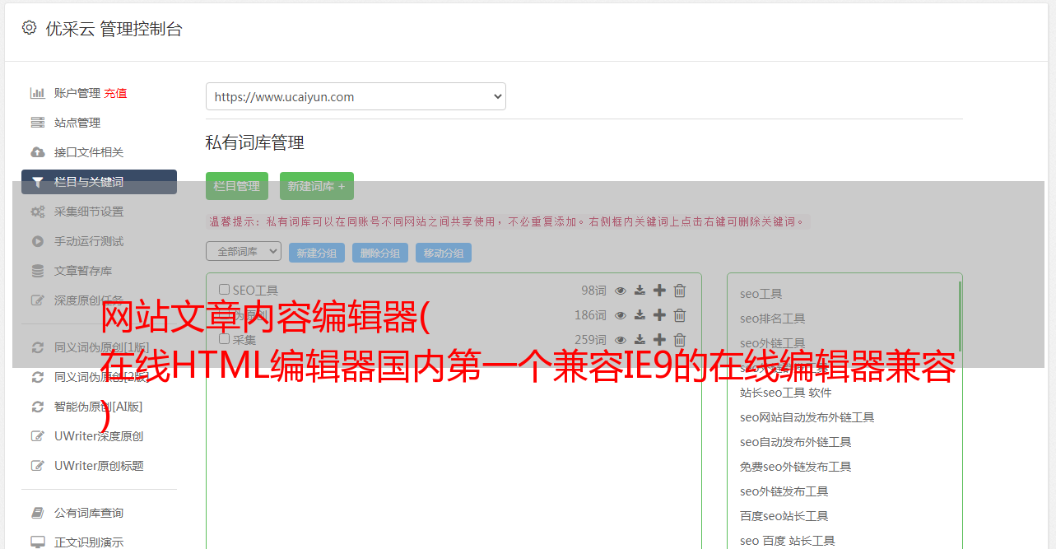
Task: Click the 新建分组 button
Action: click(x=317, y=253)
